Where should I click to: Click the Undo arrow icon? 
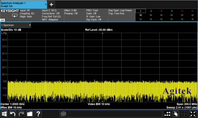point(13,114)
